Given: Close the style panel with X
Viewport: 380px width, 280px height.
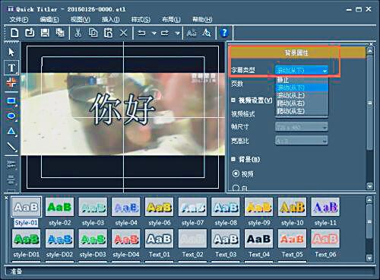Looking at the screenshot, I should (x=7, y=198).
